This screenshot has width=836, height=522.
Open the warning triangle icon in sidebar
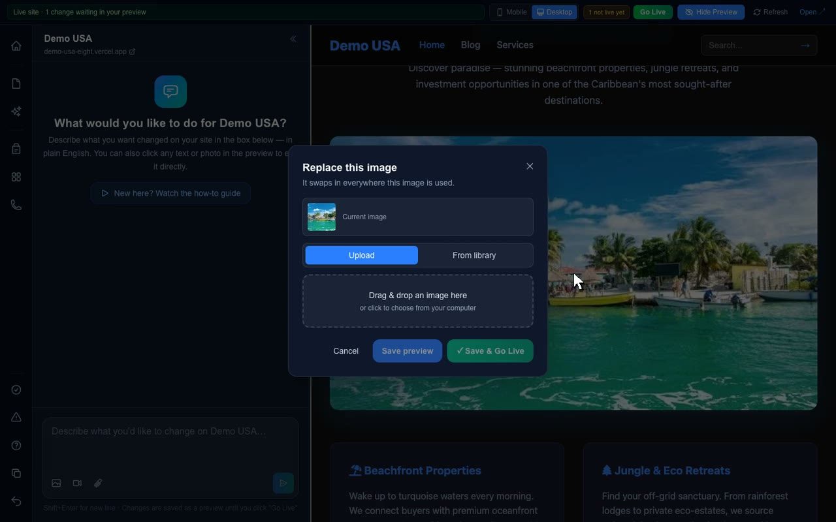tap(16, 418)
